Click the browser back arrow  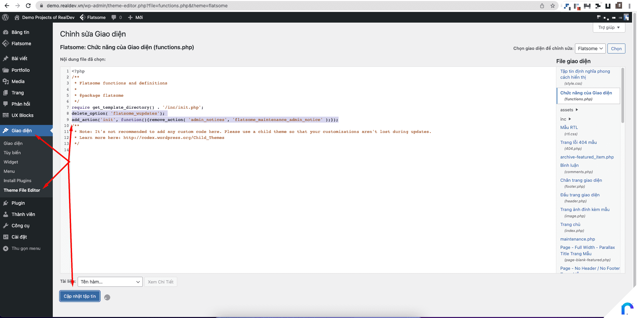point(7,6)
